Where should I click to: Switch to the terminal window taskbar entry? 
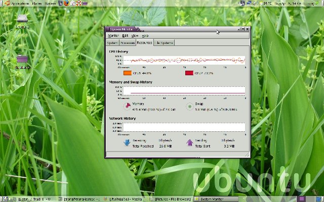pos(79,199)
